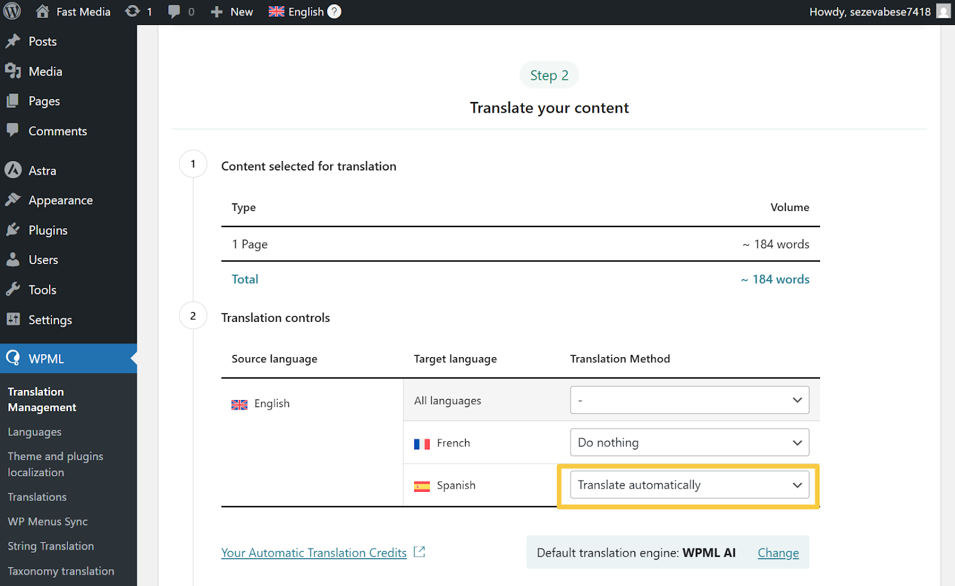
Task: Click the help question mark beside English
Action: [x=335, y=11]
